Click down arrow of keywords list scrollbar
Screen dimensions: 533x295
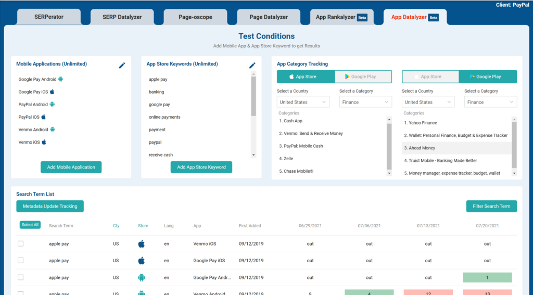click(x=253, y=155)
